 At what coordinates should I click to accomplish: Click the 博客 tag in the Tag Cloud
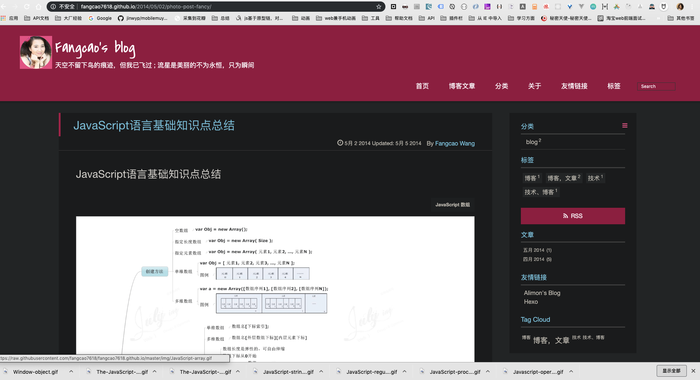click(x=526, y=337)
